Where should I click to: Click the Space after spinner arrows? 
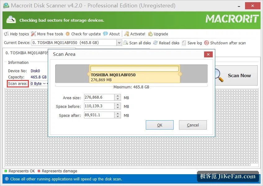(x=118, y=115)
